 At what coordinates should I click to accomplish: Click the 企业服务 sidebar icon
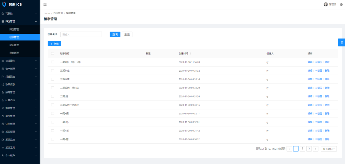(x=3, y=61)
